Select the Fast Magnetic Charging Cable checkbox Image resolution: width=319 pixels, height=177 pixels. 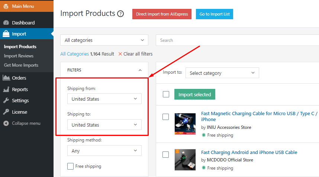(166, 117)
